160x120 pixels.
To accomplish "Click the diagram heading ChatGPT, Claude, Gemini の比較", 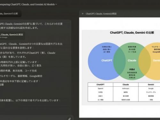I will click(132, 33).
